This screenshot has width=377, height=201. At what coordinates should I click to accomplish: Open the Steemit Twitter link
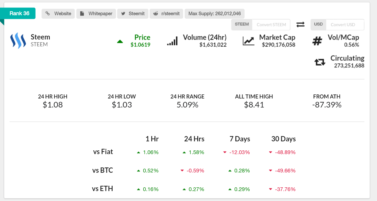[133, 14]
